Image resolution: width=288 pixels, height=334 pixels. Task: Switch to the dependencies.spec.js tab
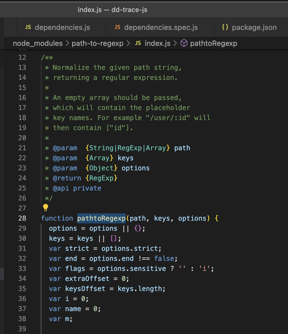(160, 27)
